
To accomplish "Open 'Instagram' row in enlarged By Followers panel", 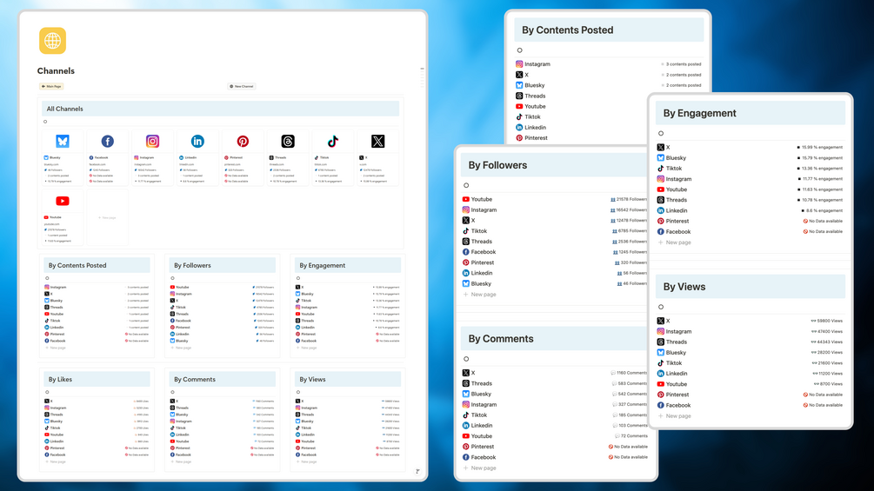I will pyautogui.click(x=555, y=210).
